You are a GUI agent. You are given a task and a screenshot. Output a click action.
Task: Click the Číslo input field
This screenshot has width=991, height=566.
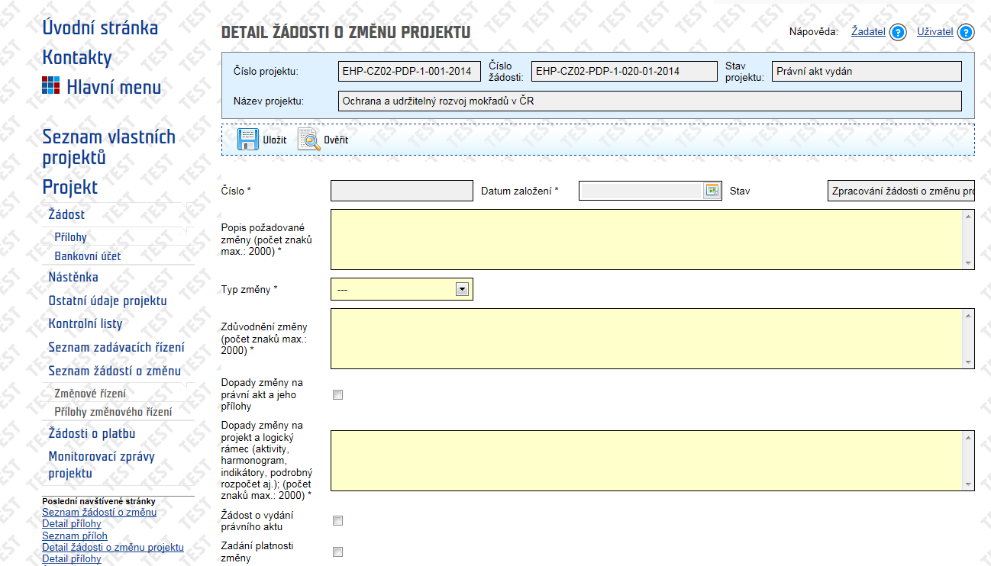(402, 191)
